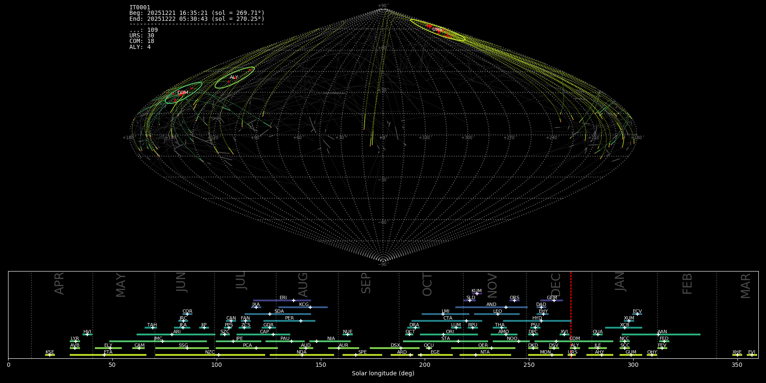
Task: Select the ETA shower bar label
Action: (x=108, y=352)
